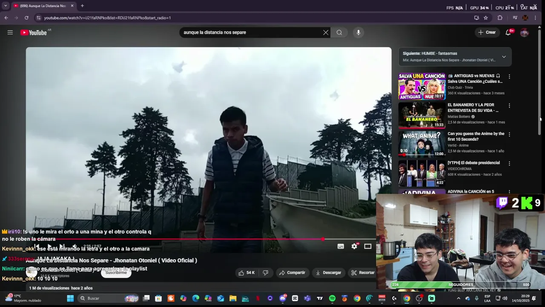Click the Recortar clip button

click(363, 273)
